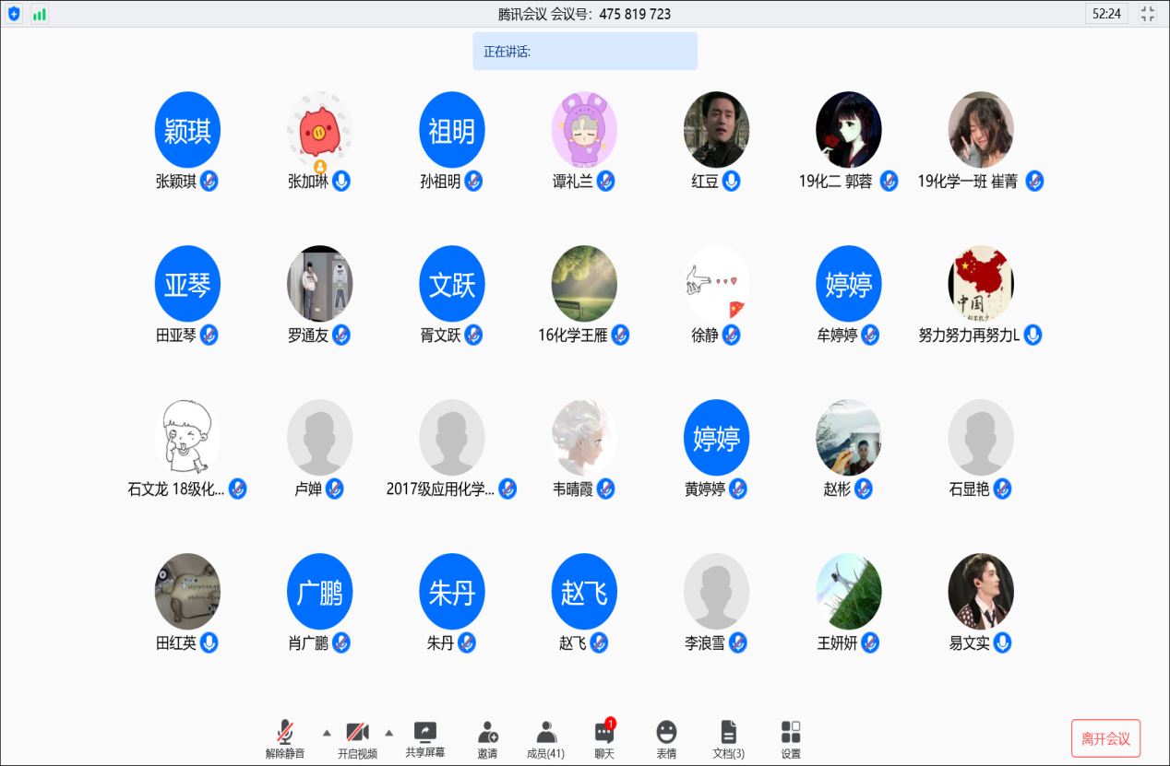Screen dimensions: 1170x766
Task: Turn on video with the camera button
Action: point(357,740)
